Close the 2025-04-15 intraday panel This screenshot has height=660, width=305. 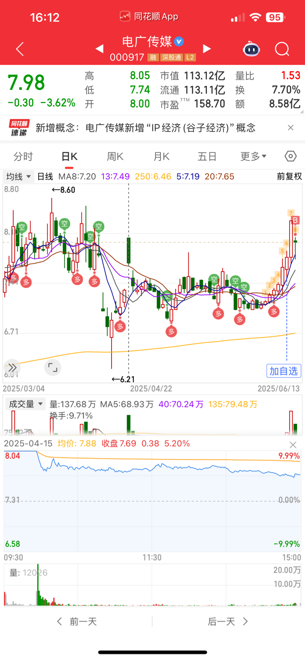293,445
